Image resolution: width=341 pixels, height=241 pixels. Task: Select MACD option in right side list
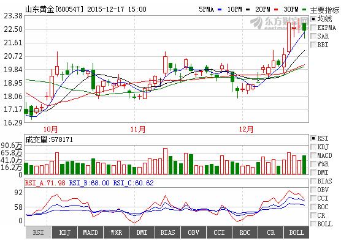point(313,155)
